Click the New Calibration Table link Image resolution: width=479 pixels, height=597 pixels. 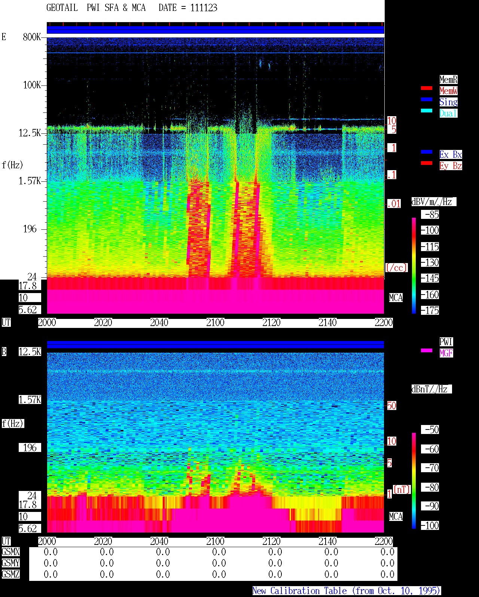tap(347, 591)
